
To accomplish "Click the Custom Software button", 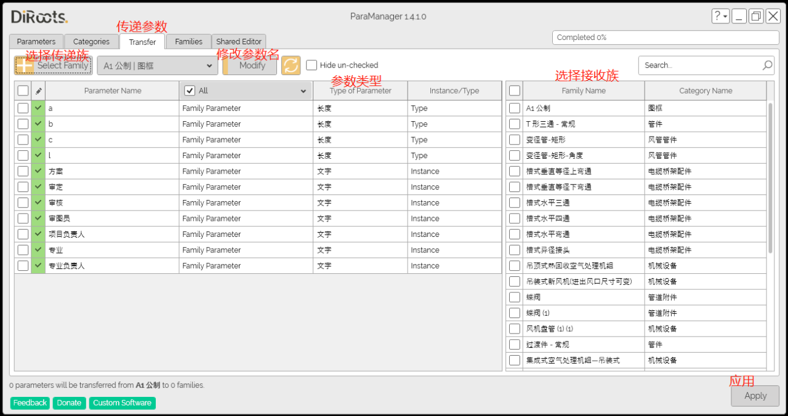I will click(123, 403).
